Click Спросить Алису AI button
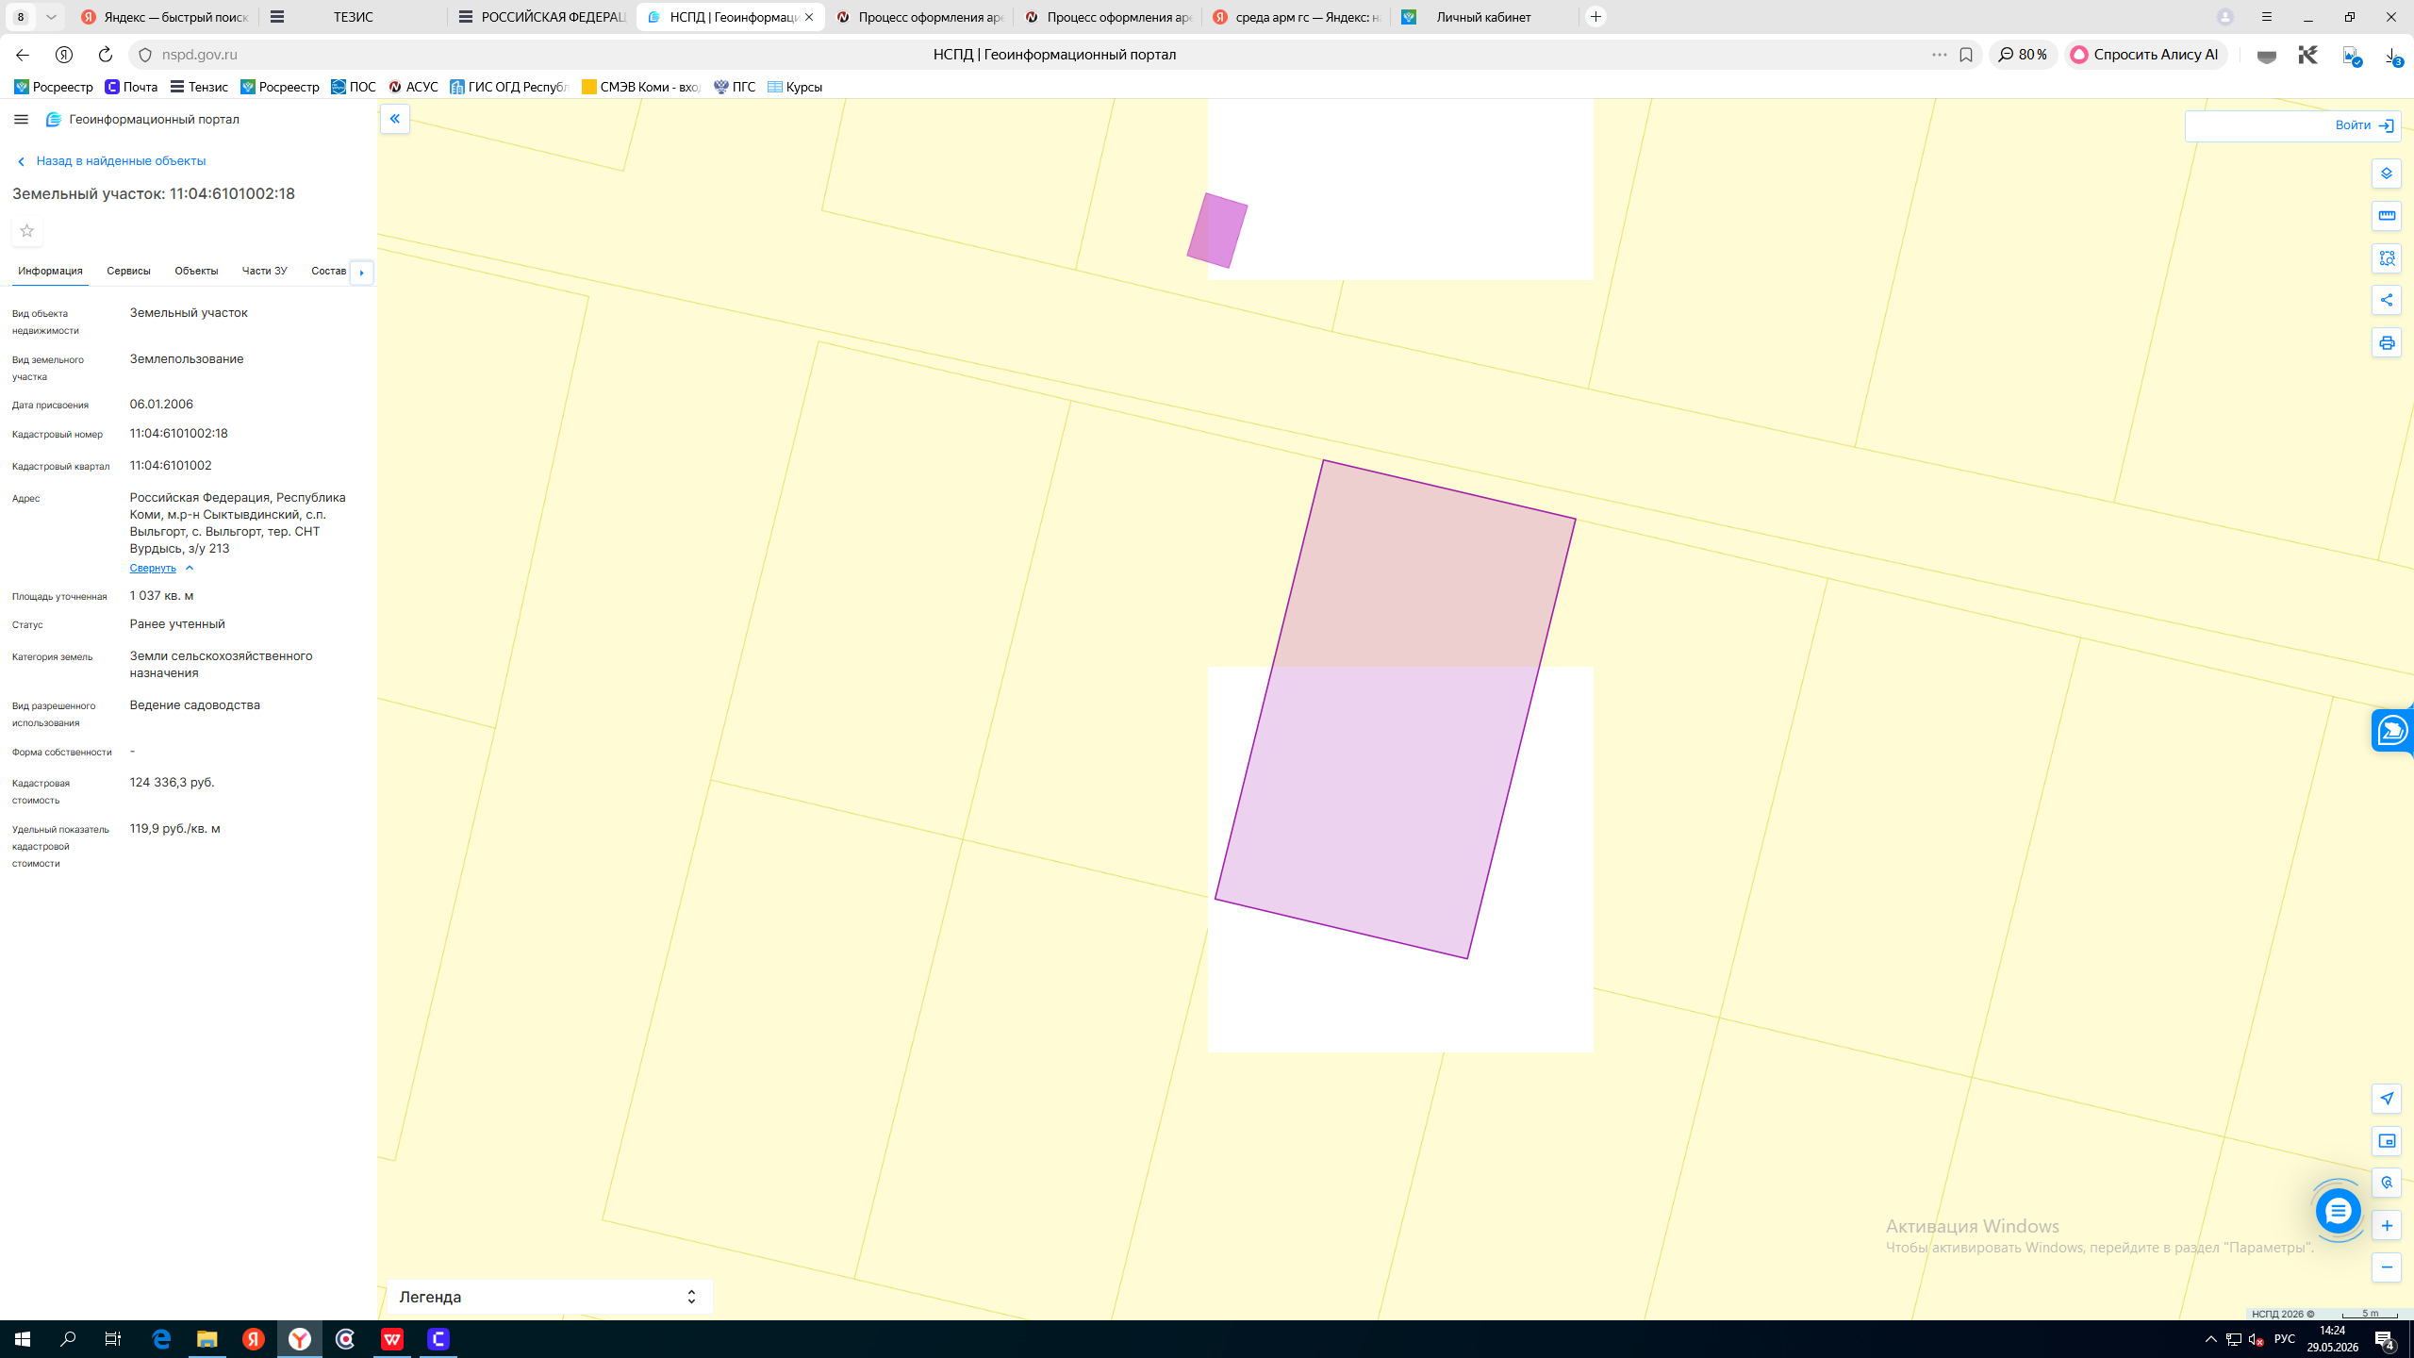Viewport: 2414px width, 1358px height. [2145, 55]
